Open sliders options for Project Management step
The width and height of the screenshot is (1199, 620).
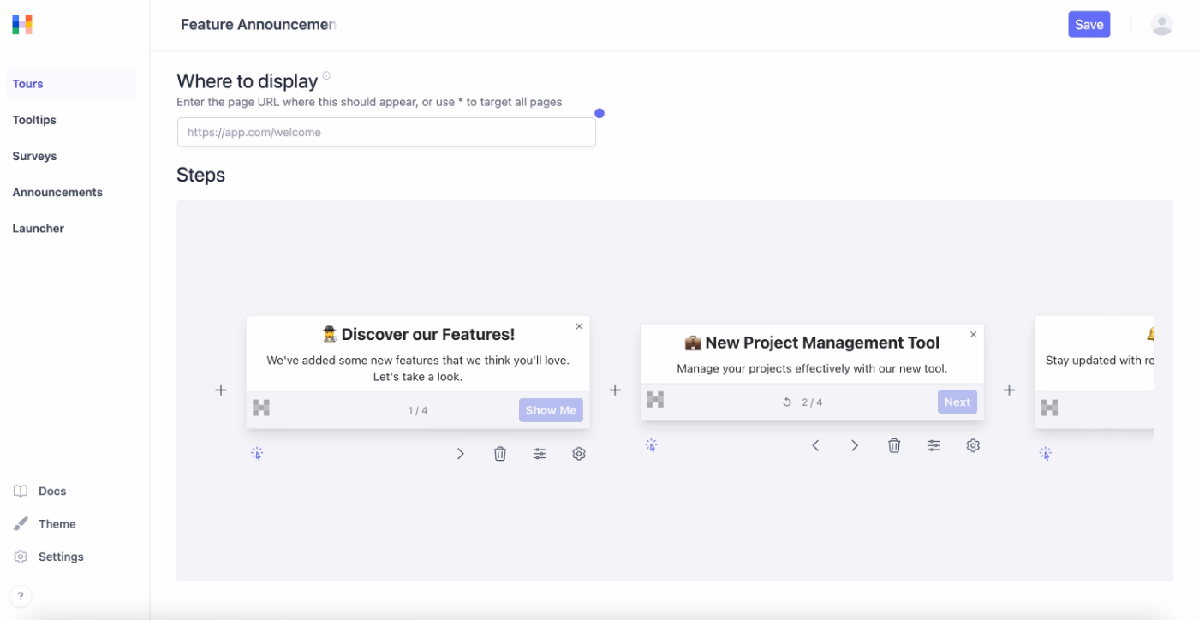pyautogui.click(x=934, y=445)
